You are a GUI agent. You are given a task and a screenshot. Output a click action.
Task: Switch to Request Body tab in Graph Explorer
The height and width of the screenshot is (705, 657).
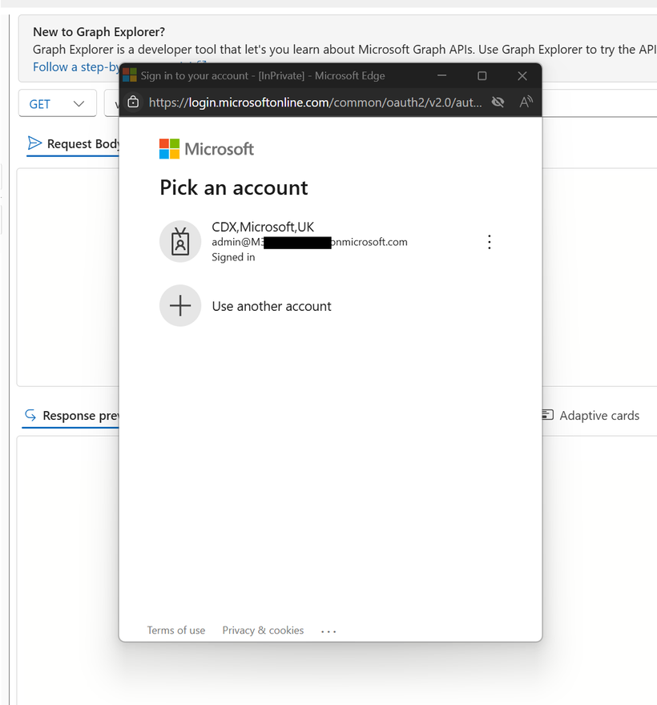pyautogui.click(x=73, y=144)
